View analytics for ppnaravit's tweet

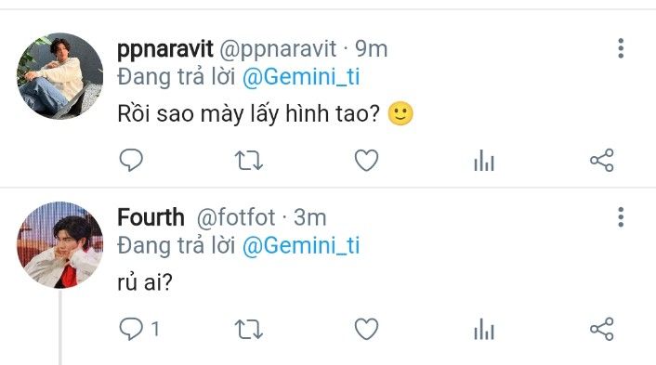(484, 161)
